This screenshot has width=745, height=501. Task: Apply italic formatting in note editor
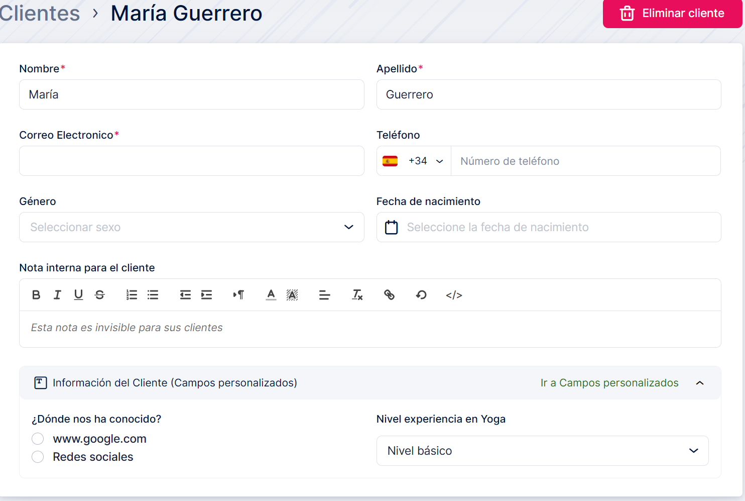point(57,295)
